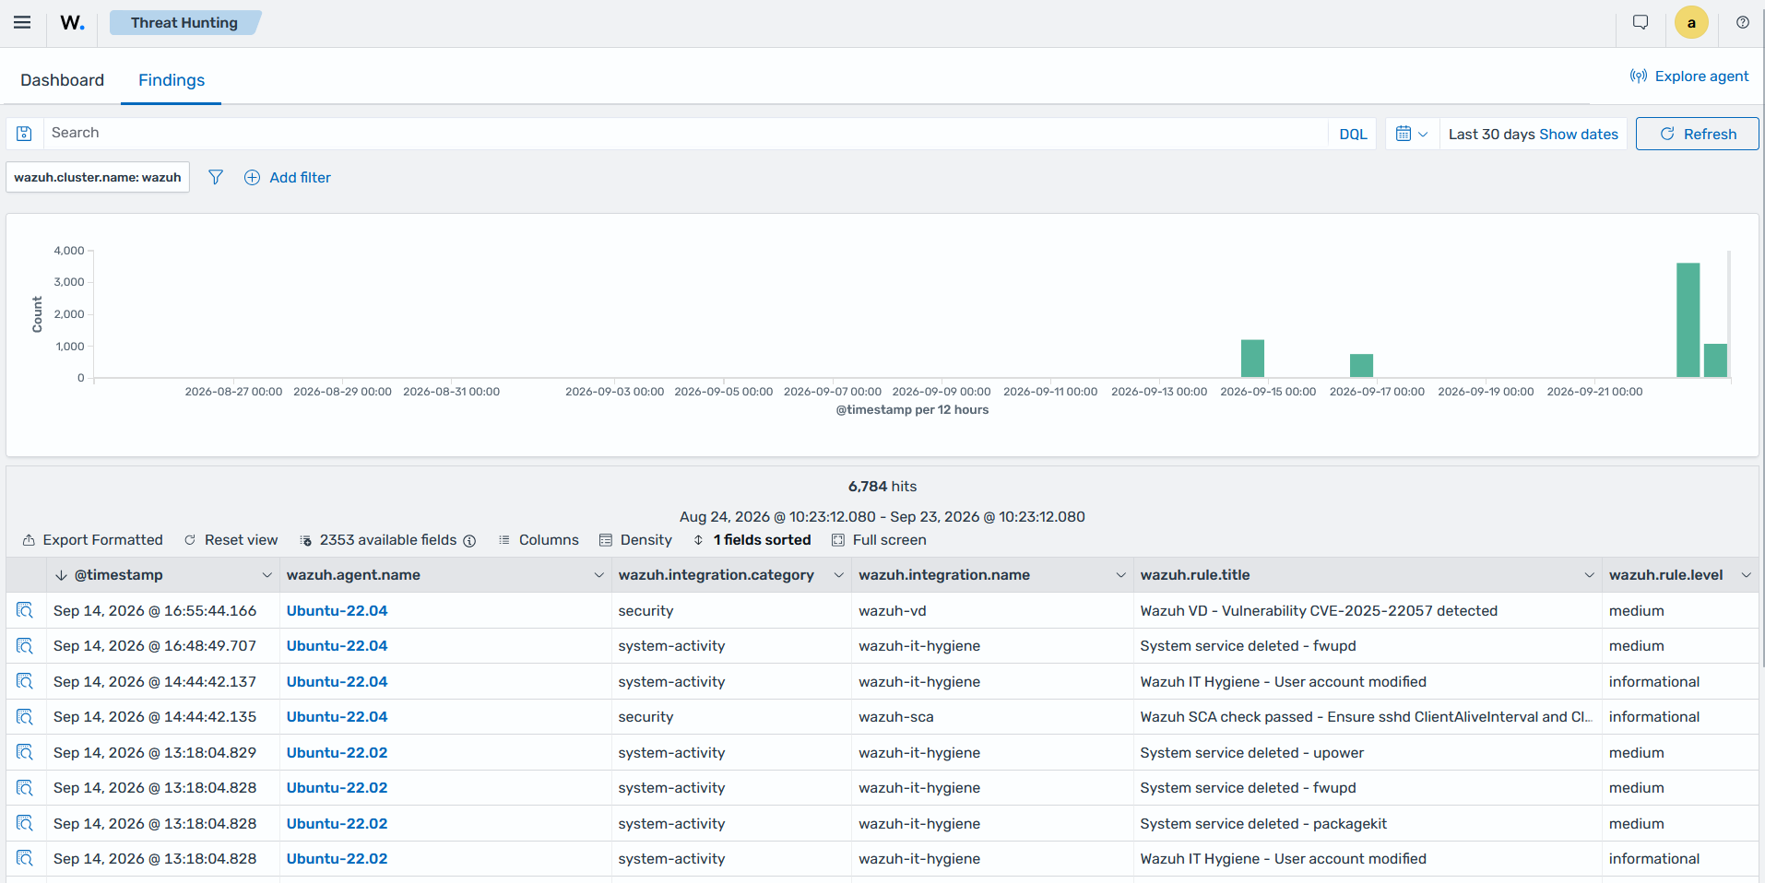Image resolution: width=1765 pixels, height=883 pixels.
Task: Inspect the packagekit deleted event row
Action: click(x=25, y=823)
